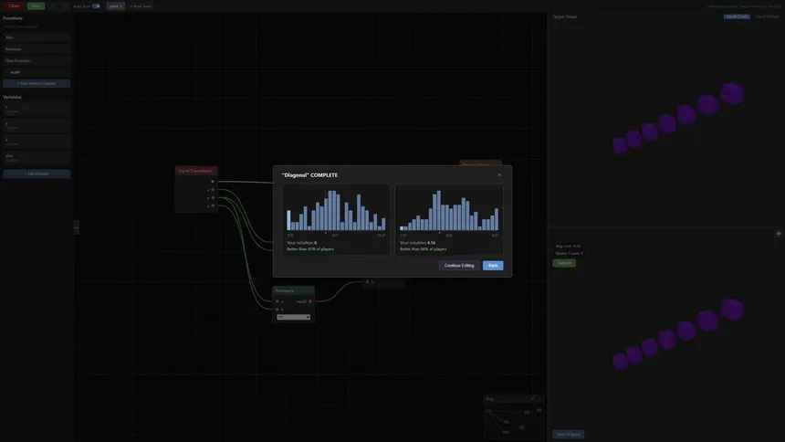Image resolution: width=785 pixels, height=442 pixels.
Task: Open the Compare node operator dropdown
Action: point(293,317)
